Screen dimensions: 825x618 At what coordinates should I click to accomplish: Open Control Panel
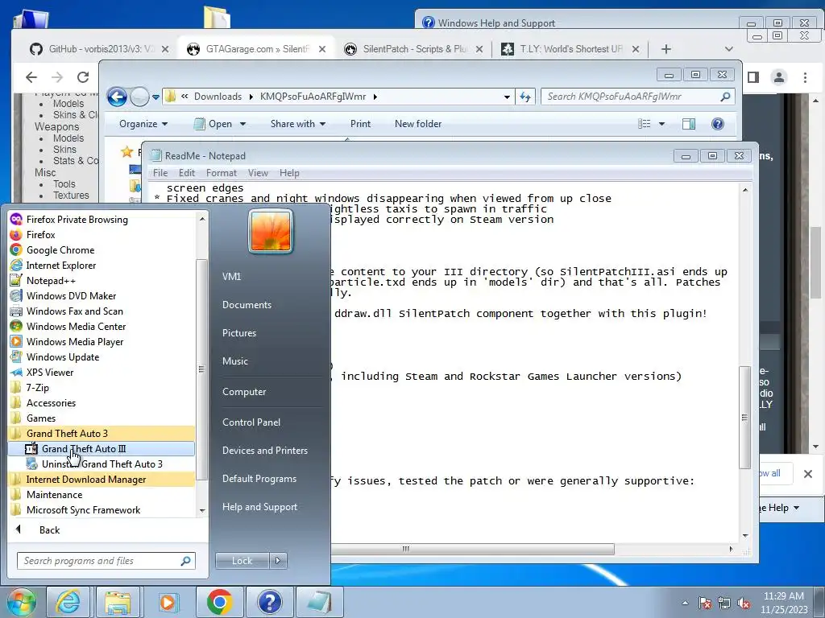pyautogui.click(x=251, y=422)
